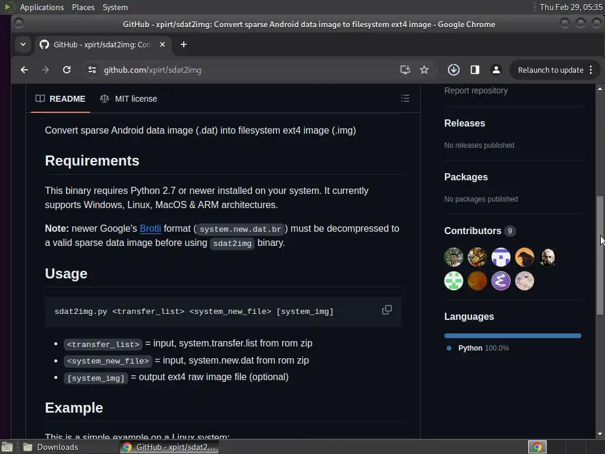Open Chrome profile icon

click(x=496, y=70)
